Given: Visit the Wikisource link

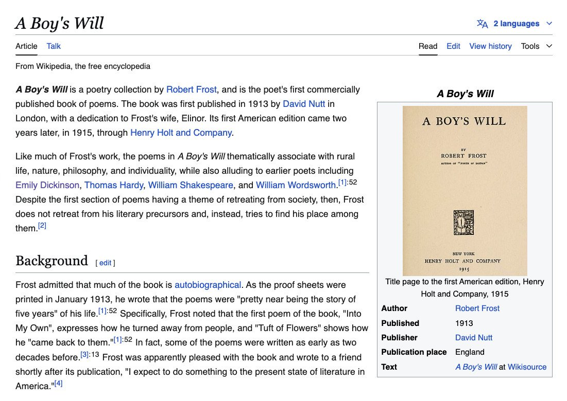Looking at the screenshot, I should (x=527, y=367).
